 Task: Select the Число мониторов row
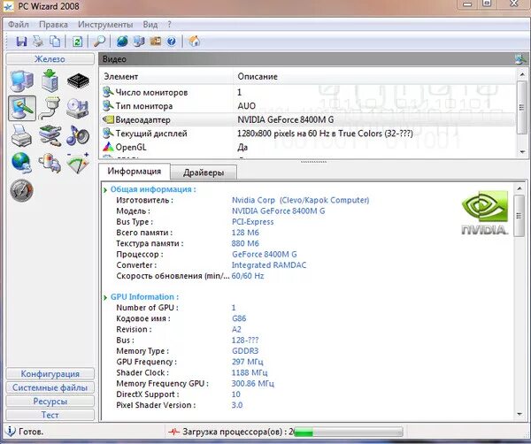tap(308, 92)
